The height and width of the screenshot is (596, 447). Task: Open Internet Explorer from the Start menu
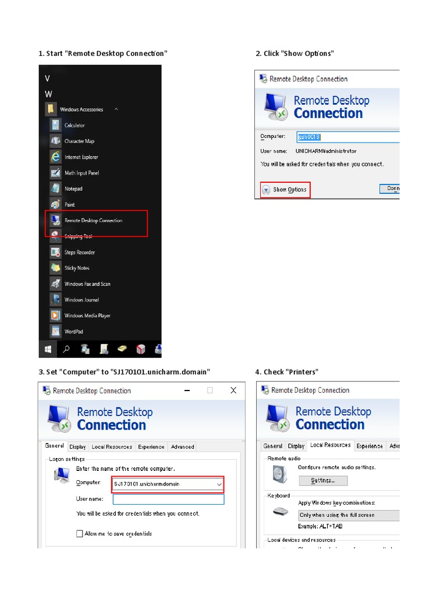pos(81,157)
